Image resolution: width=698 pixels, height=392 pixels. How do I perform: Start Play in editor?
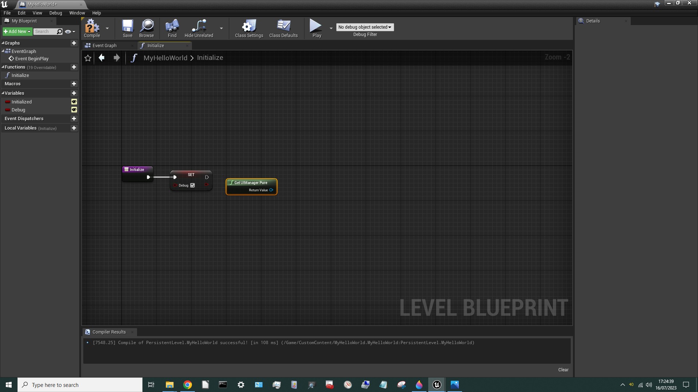pyautogui.click(x=317, y=28)
